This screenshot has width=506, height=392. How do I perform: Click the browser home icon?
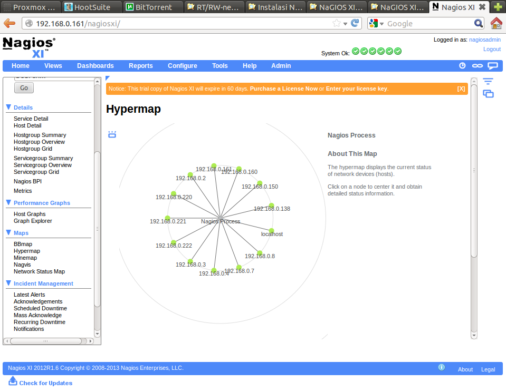(x=496, y=23)
